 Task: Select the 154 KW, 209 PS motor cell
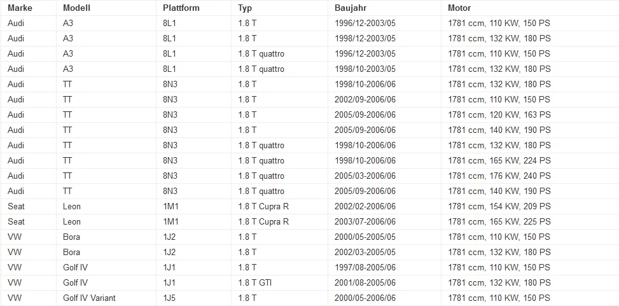tap(499, 207)
